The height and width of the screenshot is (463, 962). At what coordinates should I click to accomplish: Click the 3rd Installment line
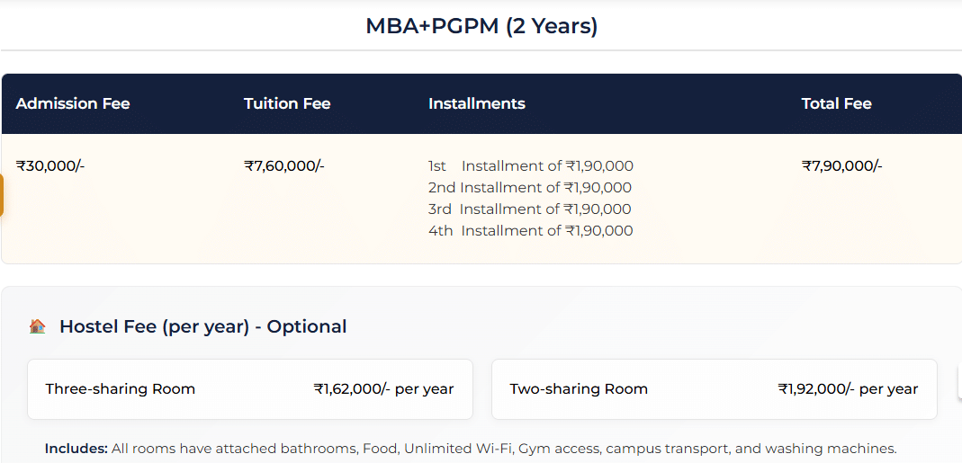tap(530, 209)
